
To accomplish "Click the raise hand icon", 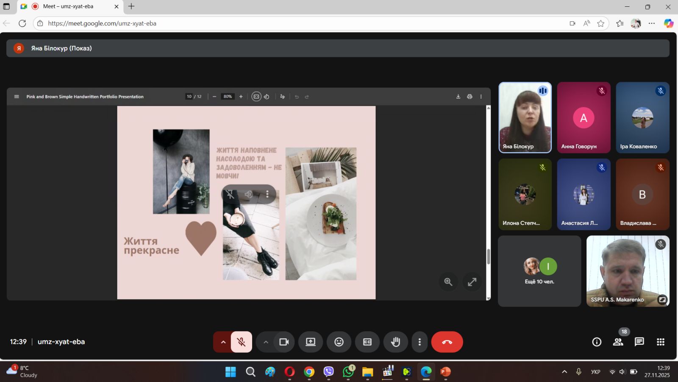I will tap(395, 342).
